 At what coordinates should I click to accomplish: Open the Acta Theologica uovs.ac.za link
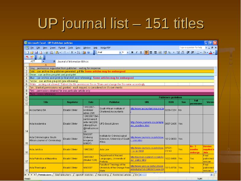[147, 168]
